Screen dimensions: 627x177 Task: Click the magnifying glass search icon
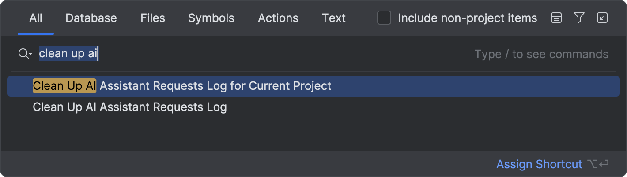(23, 54)
